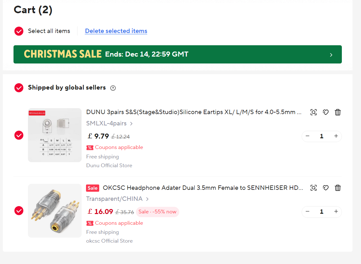Viewport: 361px width, 264px height.
Task: Change Transparent/CHINA variant option
Action: point(117,199)
